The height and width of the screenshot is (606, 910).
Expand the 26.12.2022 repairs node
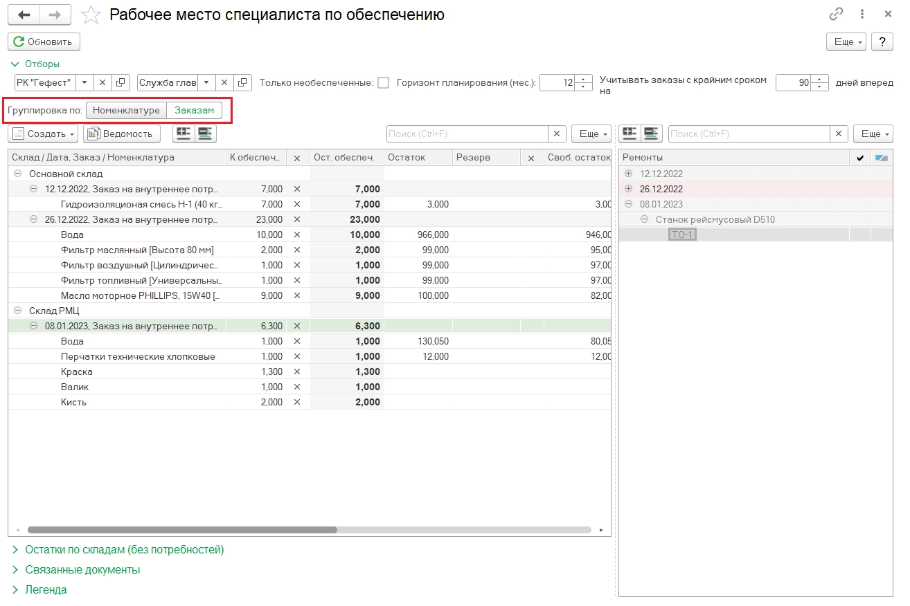(x=629, y=189)
